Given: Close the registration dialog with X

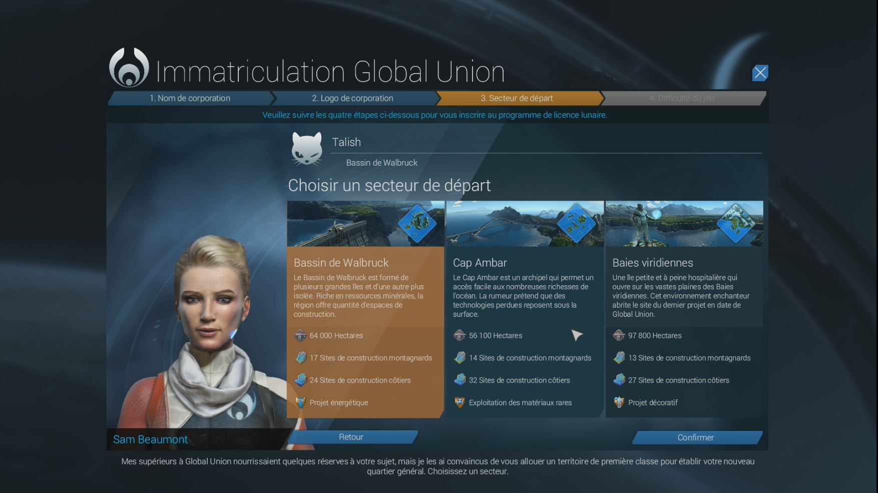Looking at the screenshot, I should pos(760,73).
